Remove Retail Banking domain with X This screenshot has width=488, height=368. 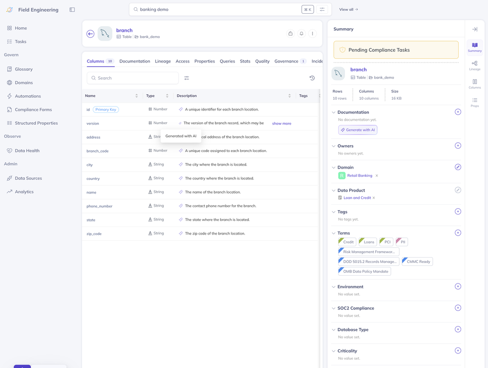377,176
